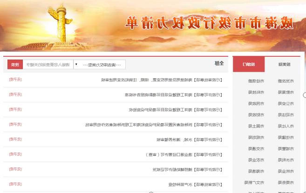Select department 市公安局
Screen dimensions: 306x193
[286, 104]
